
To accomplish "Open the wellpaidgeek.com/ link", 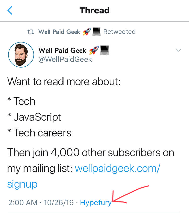I will [117, 169].
